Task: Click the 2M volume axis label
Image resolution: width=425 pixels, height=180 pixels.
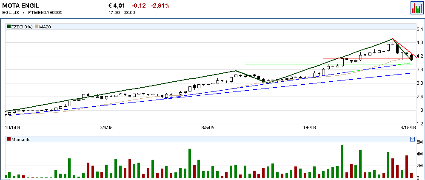Action: click(419, 166)
